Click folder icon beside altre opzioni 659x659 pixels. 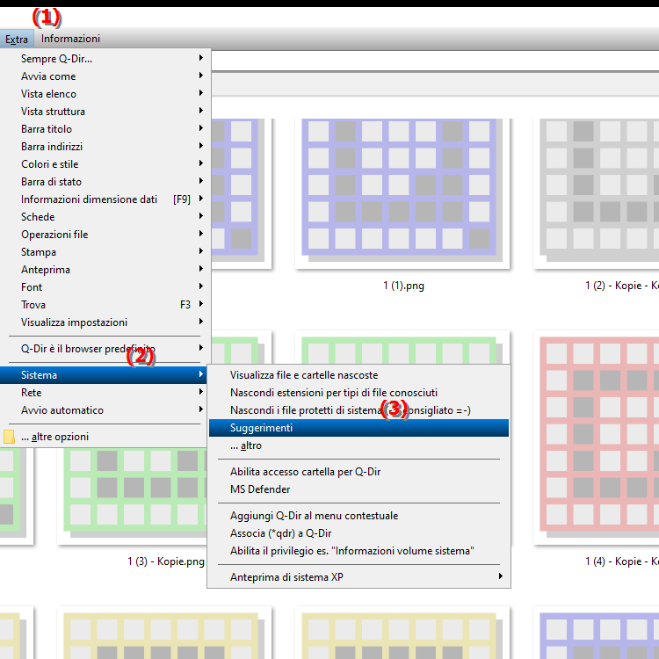9,437
